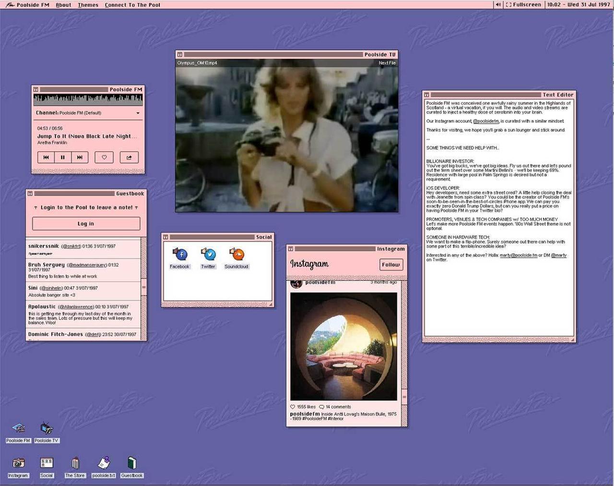Click Next File in Poolside TV
This screenshot has height=486, width=614.
[x=387, y=63]
